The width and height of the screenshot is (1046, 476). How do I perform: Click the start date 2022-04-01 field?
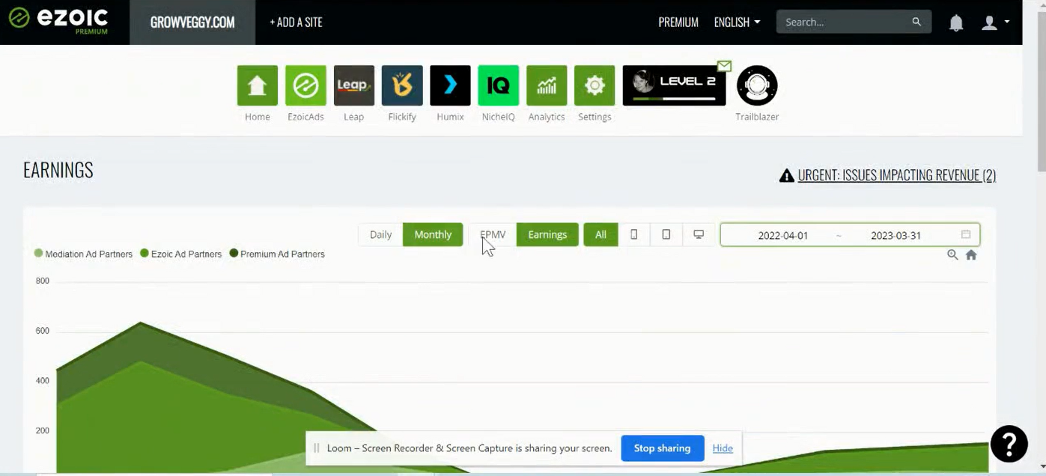pyautogui.click(x=783, y=235)
